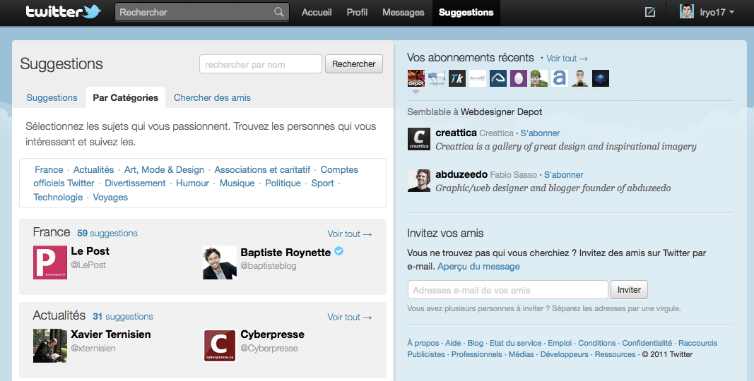Viewport: 754px width, 381px height.
Task: Click abduzeedo's profile picture
Action: (x=419, y=181)
